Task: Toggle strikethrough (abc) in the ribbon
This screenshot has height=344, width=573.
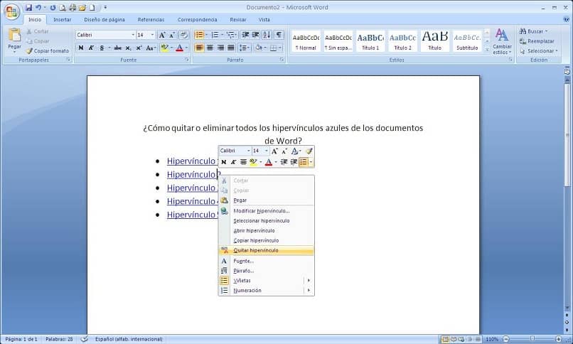Action: [x=118, y=48]
